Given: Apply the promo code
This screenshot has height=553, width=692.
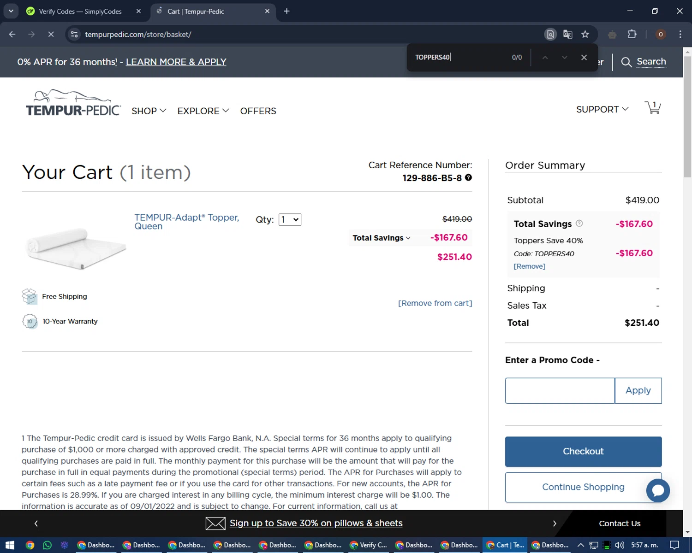Looking at the screenshot, I should pos(638,391).
